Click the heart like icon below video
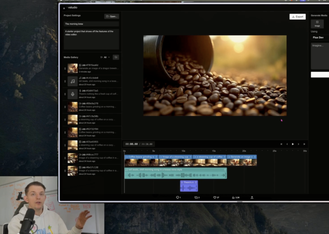This screenshot has width=329, height=234. (214, 197)
